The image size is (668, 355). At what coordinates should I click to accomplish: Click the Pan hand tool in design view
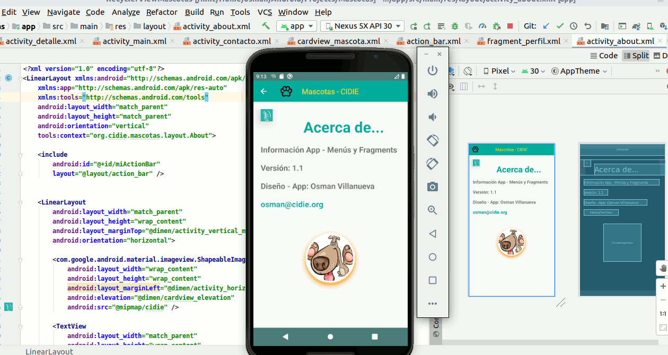(662, 269)
